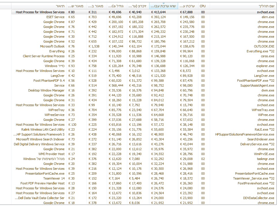Click the K 149,156 working set value
Viewport: 279px width, 206px height.
[x=187, y=17]
